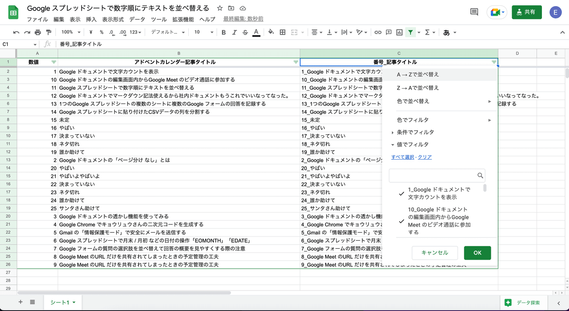Viewport: 569px width, 311px height.
Task: Open the zoom 100% dropdown
Action: point(71,32)
